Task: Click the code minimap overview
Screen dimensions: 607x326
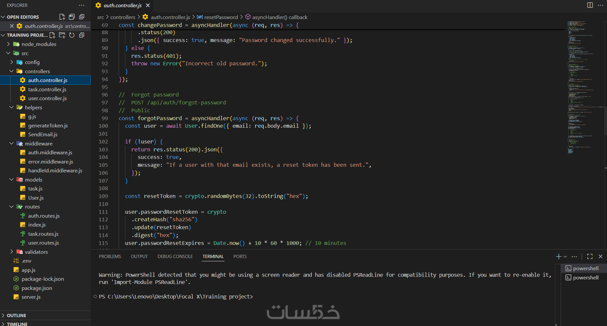Action: click(x=585, y=87)
